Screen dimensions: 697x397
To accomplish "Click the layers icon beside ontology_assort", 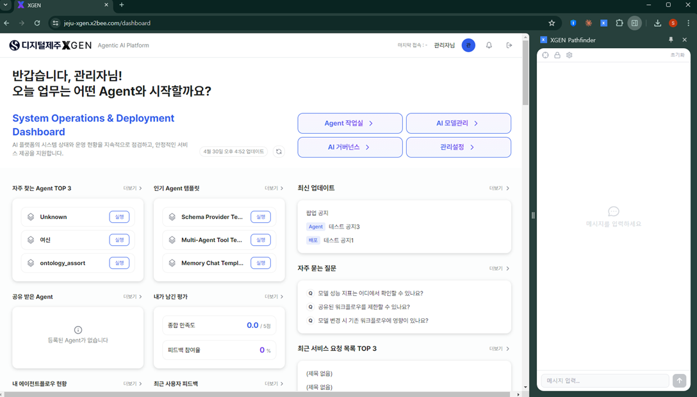I will coord(31,263).
